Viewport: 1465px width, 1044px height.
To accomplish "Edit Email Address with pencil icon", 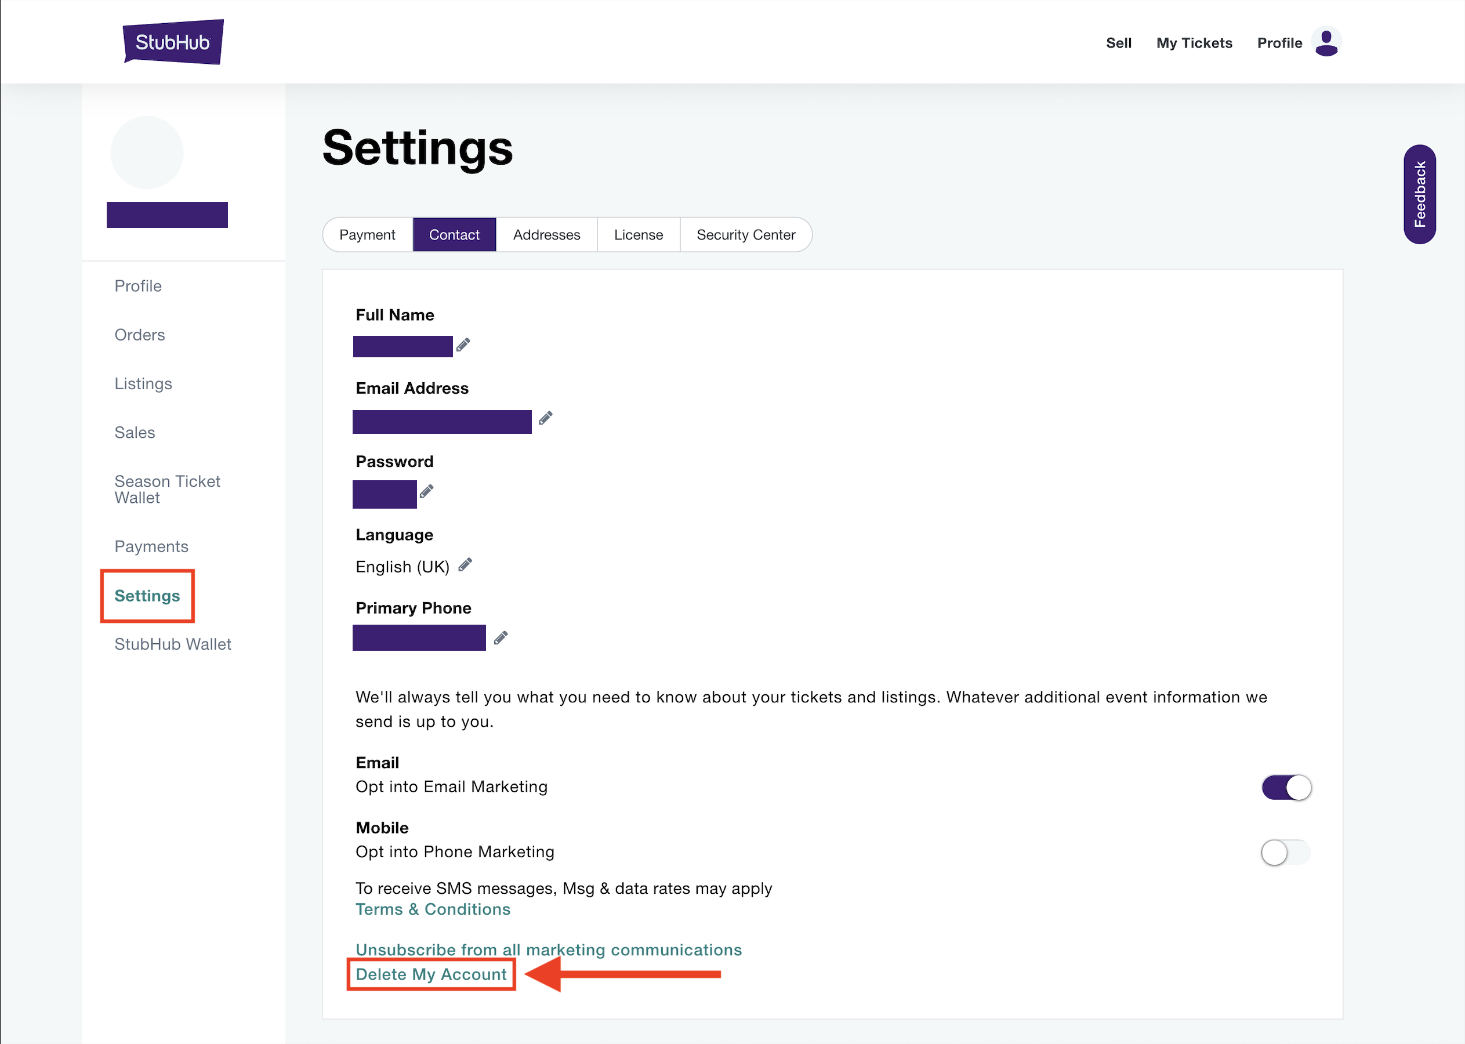I will click(545, 419).
